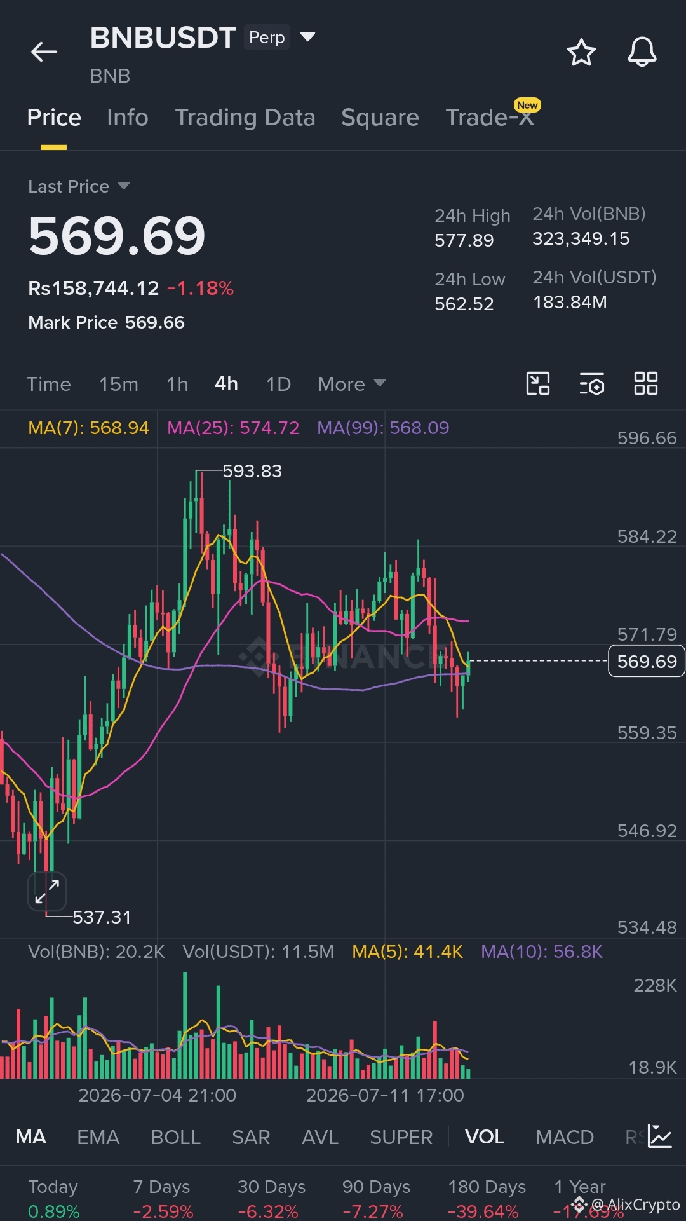Enable the SUPER indicator

(401, 1136)
